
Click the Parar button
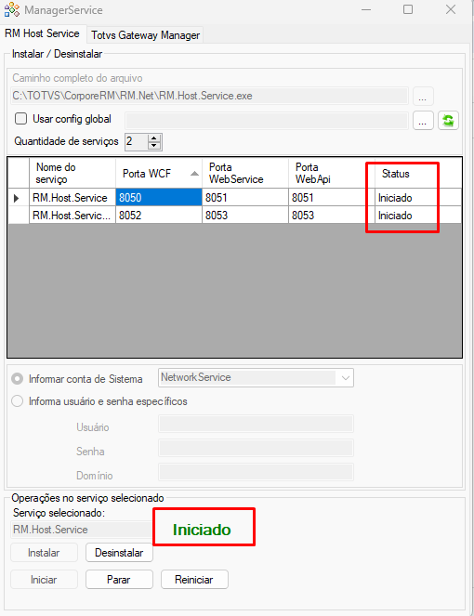(x=119, y=580)
